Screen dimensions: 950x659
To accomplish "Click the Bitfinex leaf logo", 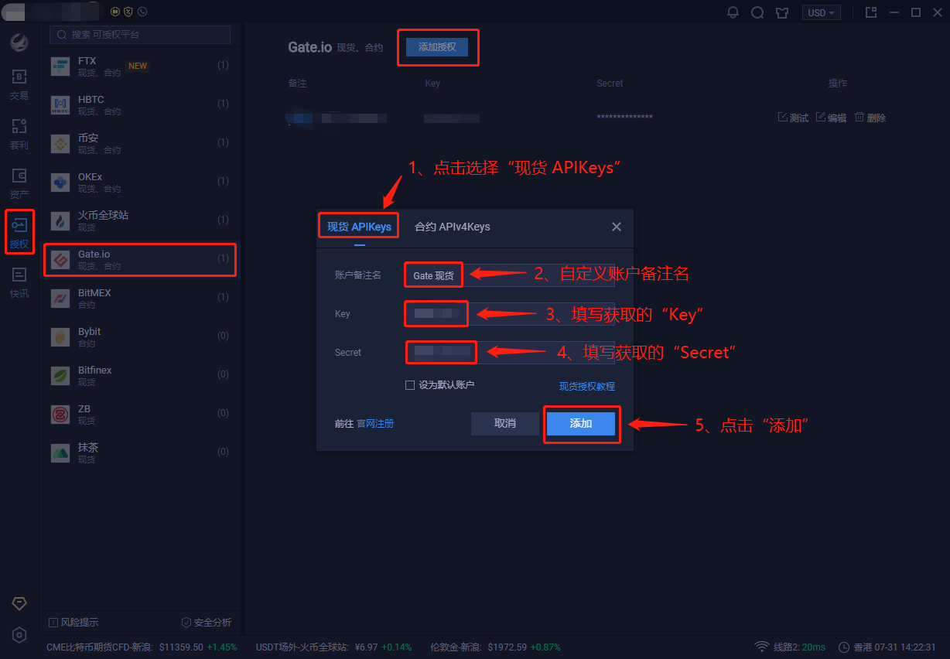I will [x=60, y=376].
